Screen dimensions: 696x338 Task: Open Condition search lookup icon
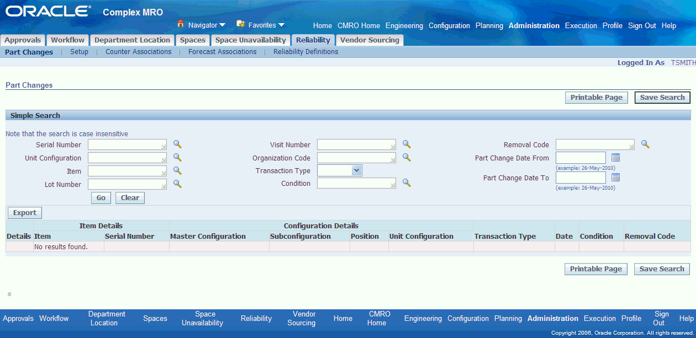coord(407,183)
